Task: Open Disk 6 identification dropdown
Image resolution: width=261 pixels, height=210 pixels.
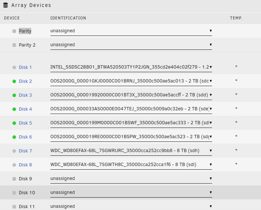Action: point(131,137)
